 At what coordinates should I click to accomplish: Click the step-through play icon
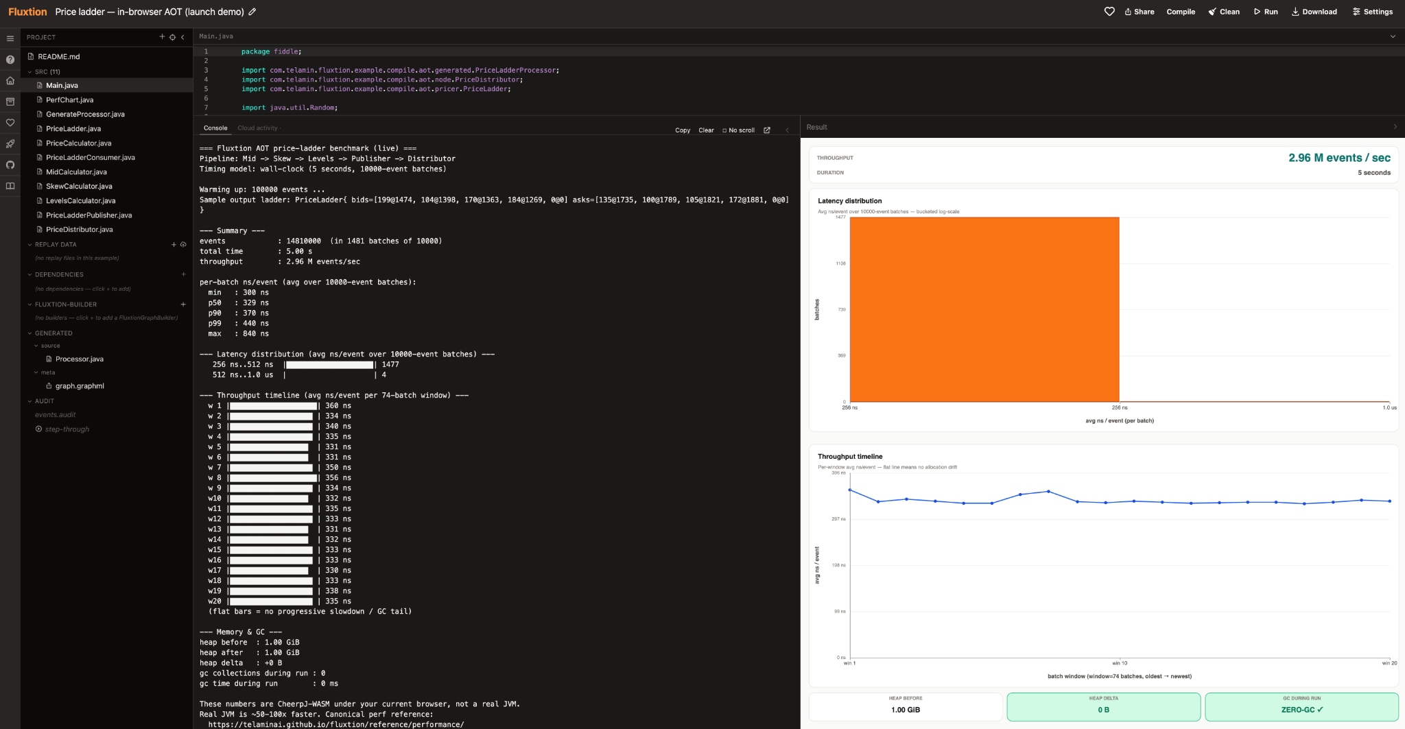coord(38,429)
